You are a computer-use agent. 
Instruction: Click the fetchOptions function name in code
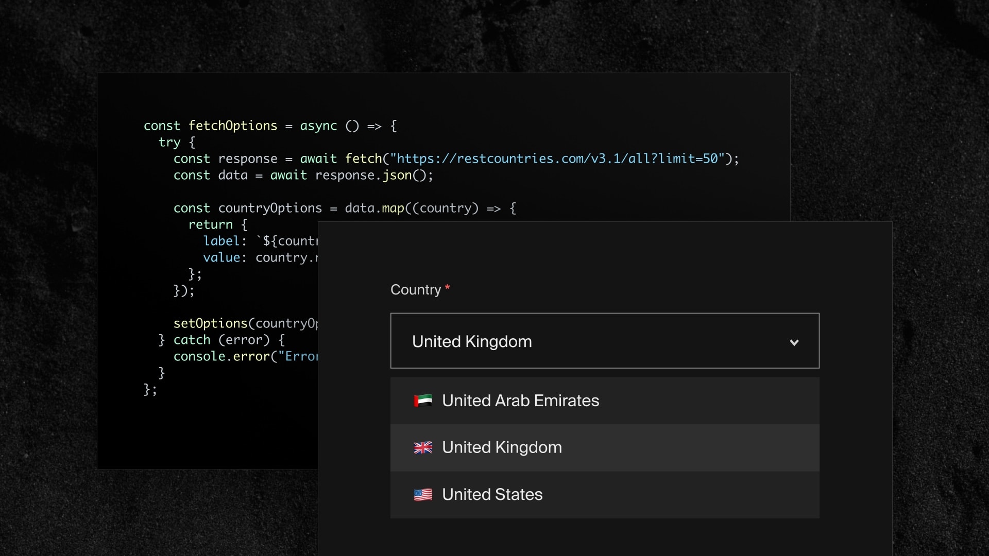(233, 126)
